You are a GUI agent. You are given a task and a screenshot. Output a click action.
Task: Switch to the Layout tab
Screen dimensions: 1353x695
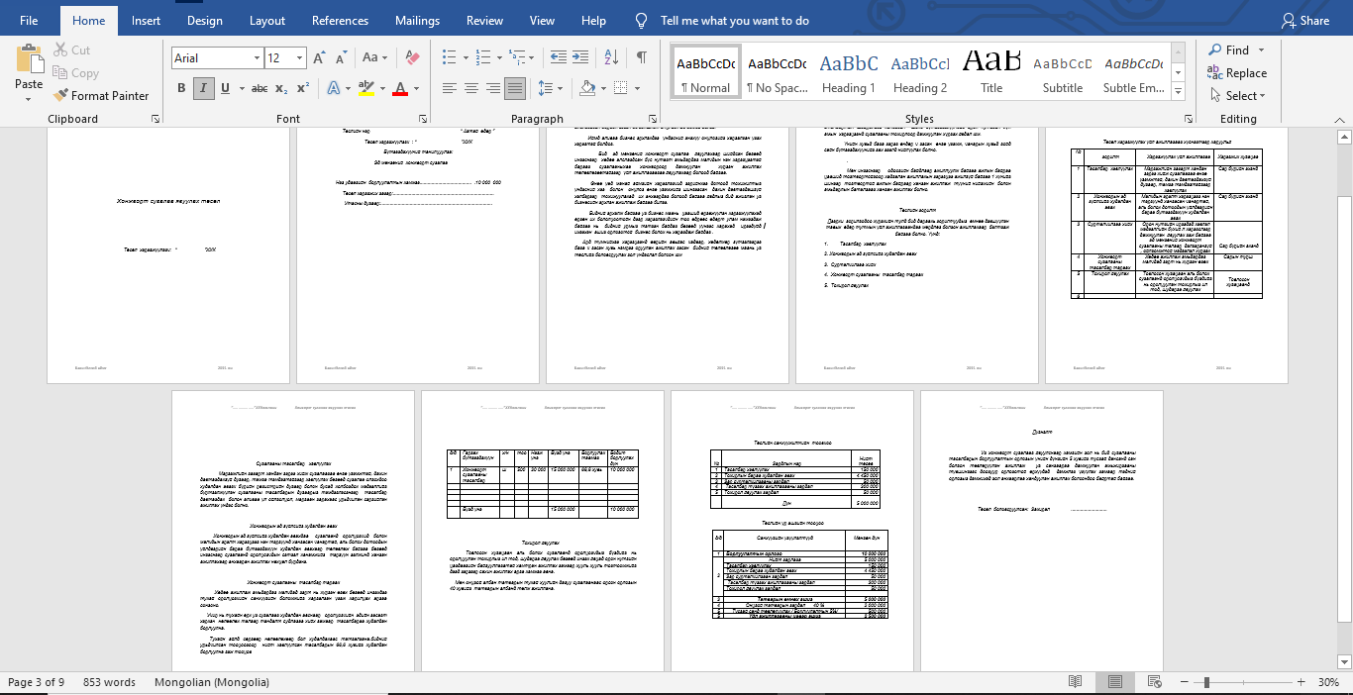point(267,21)
